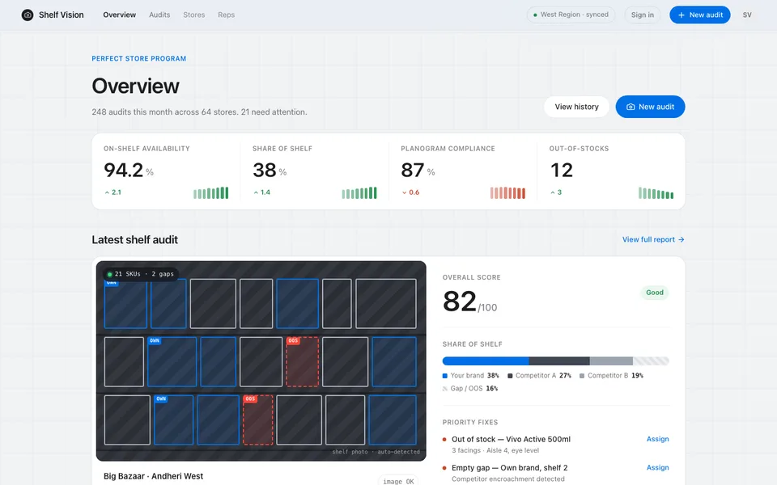The image size is (777, 485).
Task: Click the 3 facings · Aisle 4, eye level text
Action: 495,450
